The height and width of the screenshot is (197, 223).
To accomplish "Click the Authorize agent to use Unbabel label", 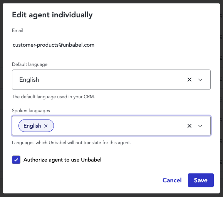I will [62, 160].
